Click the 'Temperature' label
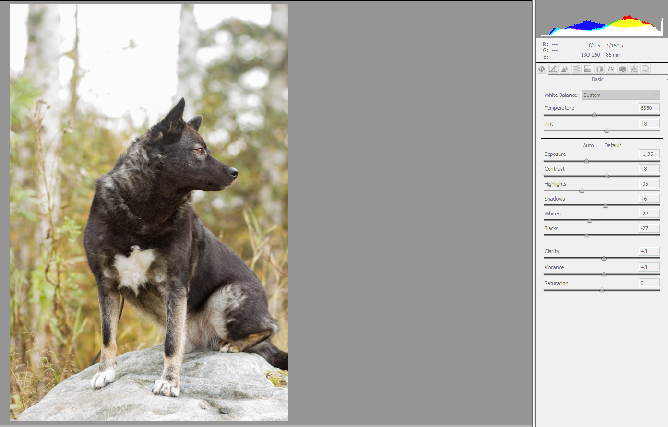The width and height of the screenshot is (668, 427). coord(559,108)
